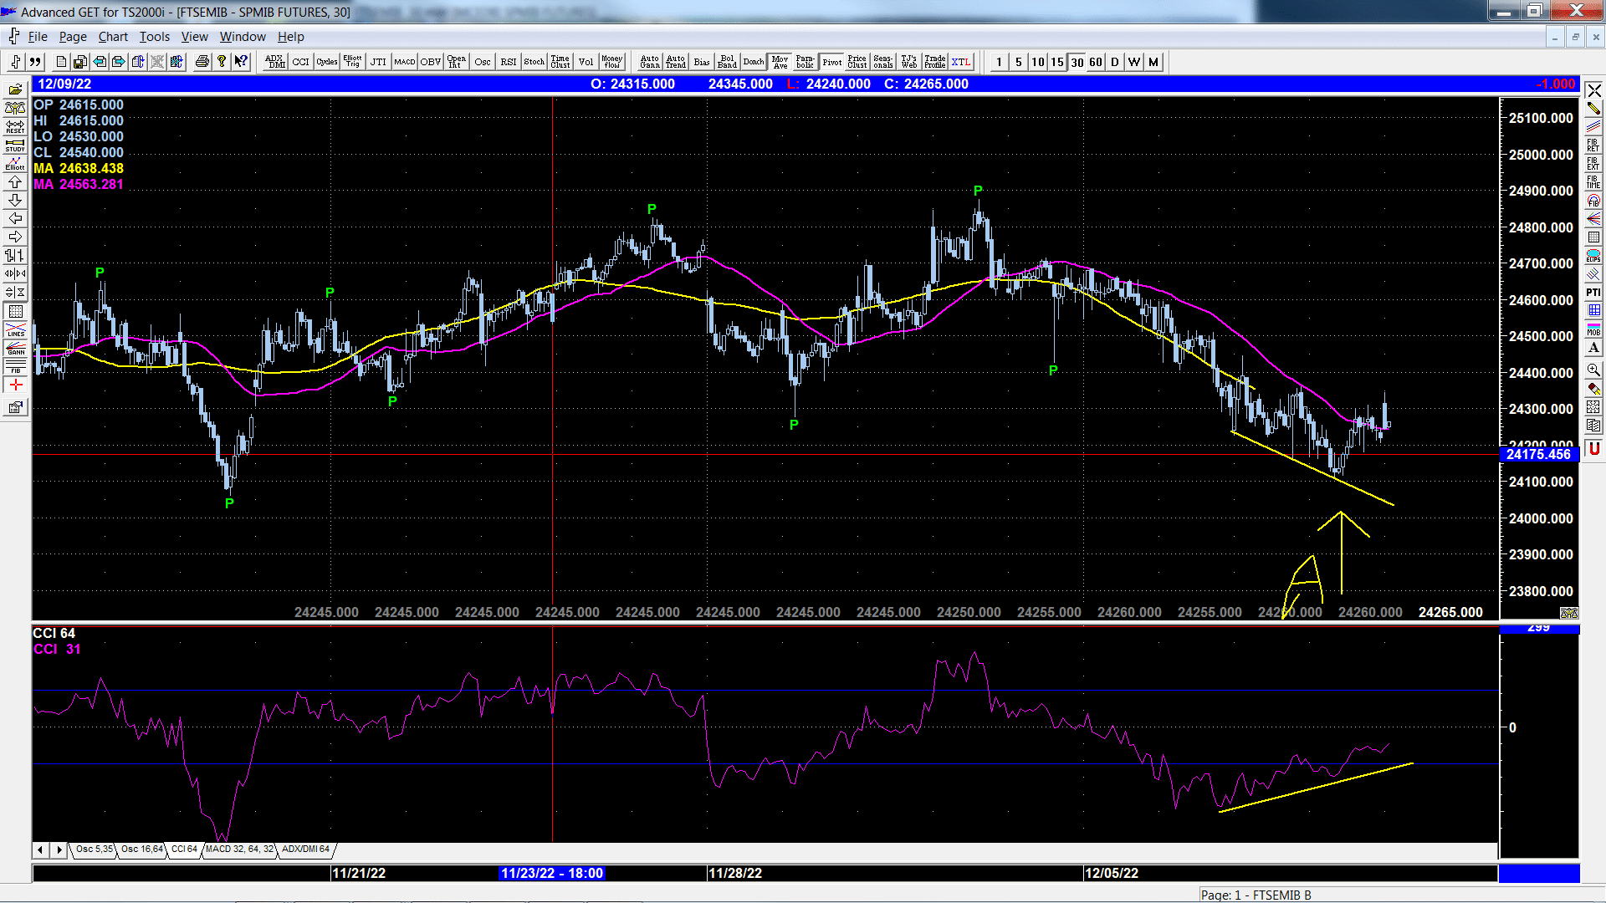
Task: Click the up arrow icon in left sidebar
Action: click(15, 182)
